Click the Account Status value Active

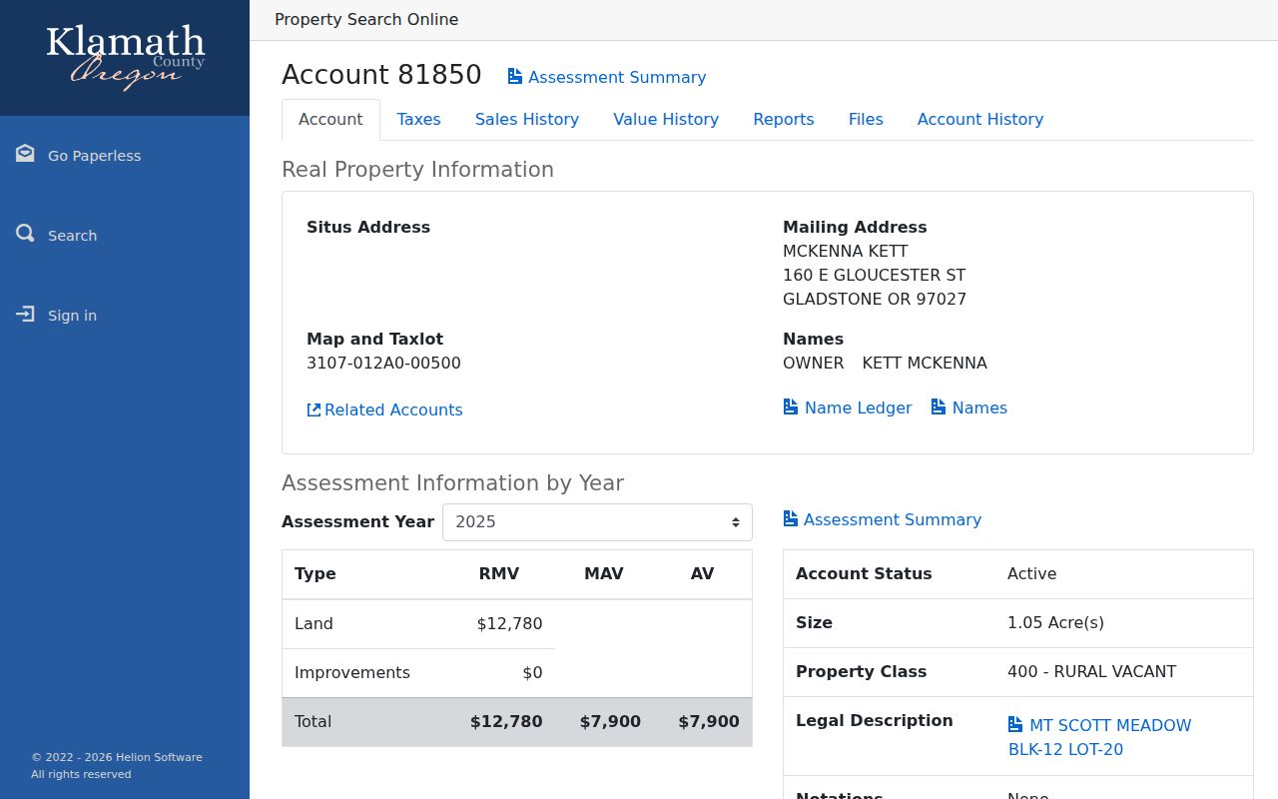[1031, 573]
